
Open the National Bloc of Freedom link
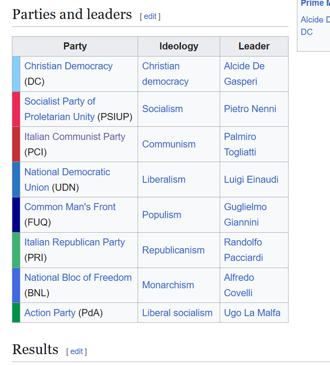[78, 278]
